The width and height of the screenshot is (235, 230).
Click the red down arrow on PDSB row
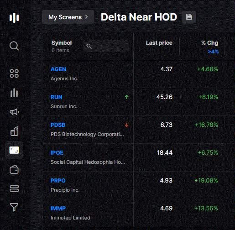[x=126, y=125]
